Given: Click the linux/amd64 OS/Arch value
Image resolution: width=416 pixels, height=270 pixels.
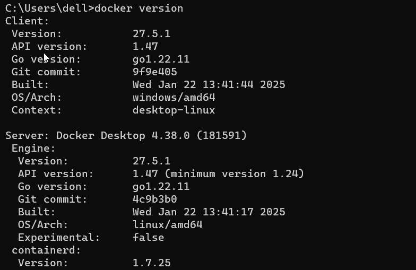Looking at the screenshot, I should [x=168, y=225].
